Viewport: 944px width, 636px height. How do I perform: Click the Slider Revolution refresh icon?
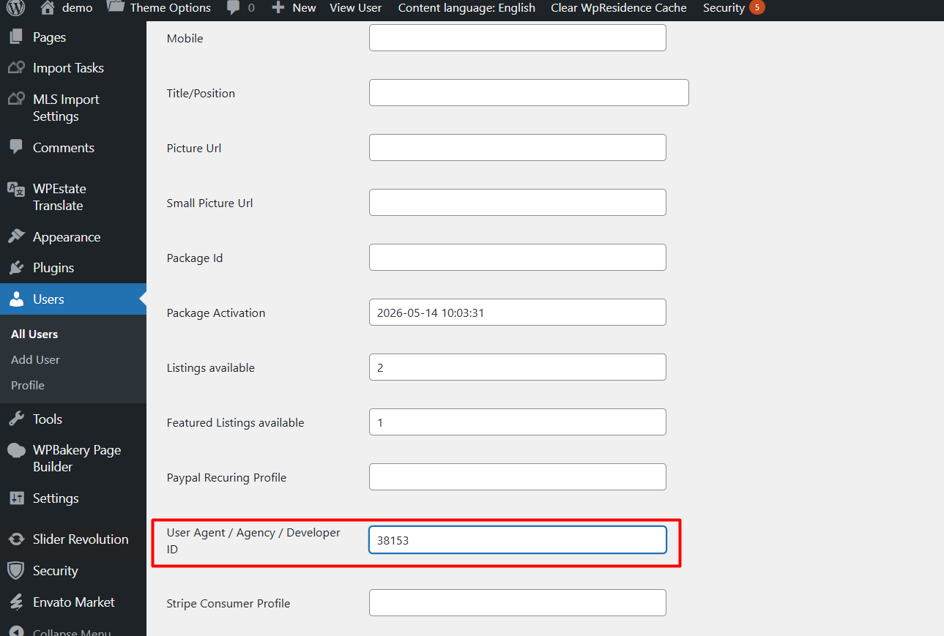(16, 539)
